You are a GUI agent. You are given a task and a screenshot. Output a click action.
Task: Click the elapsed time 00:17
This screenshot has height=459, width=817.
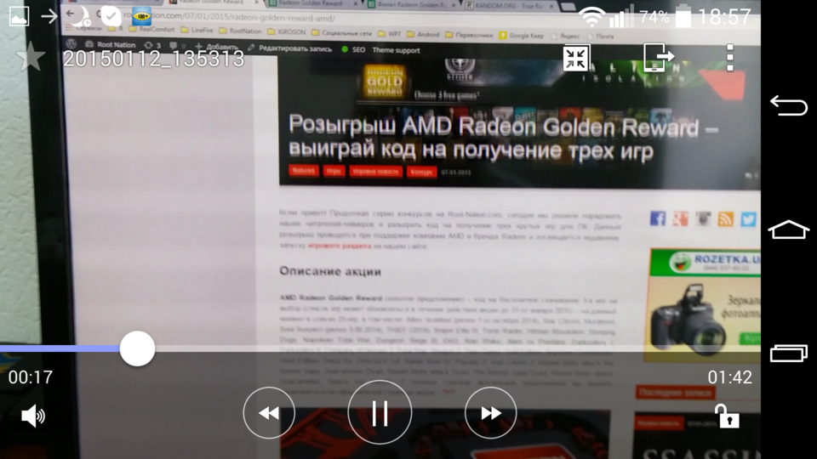[x=31, y=377]
